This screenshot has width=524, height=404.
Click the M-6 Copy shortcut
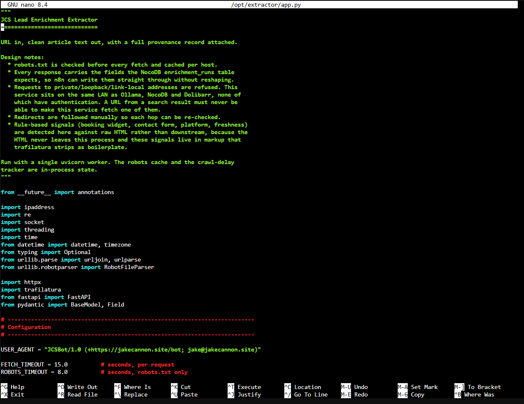tap(411, 394)
